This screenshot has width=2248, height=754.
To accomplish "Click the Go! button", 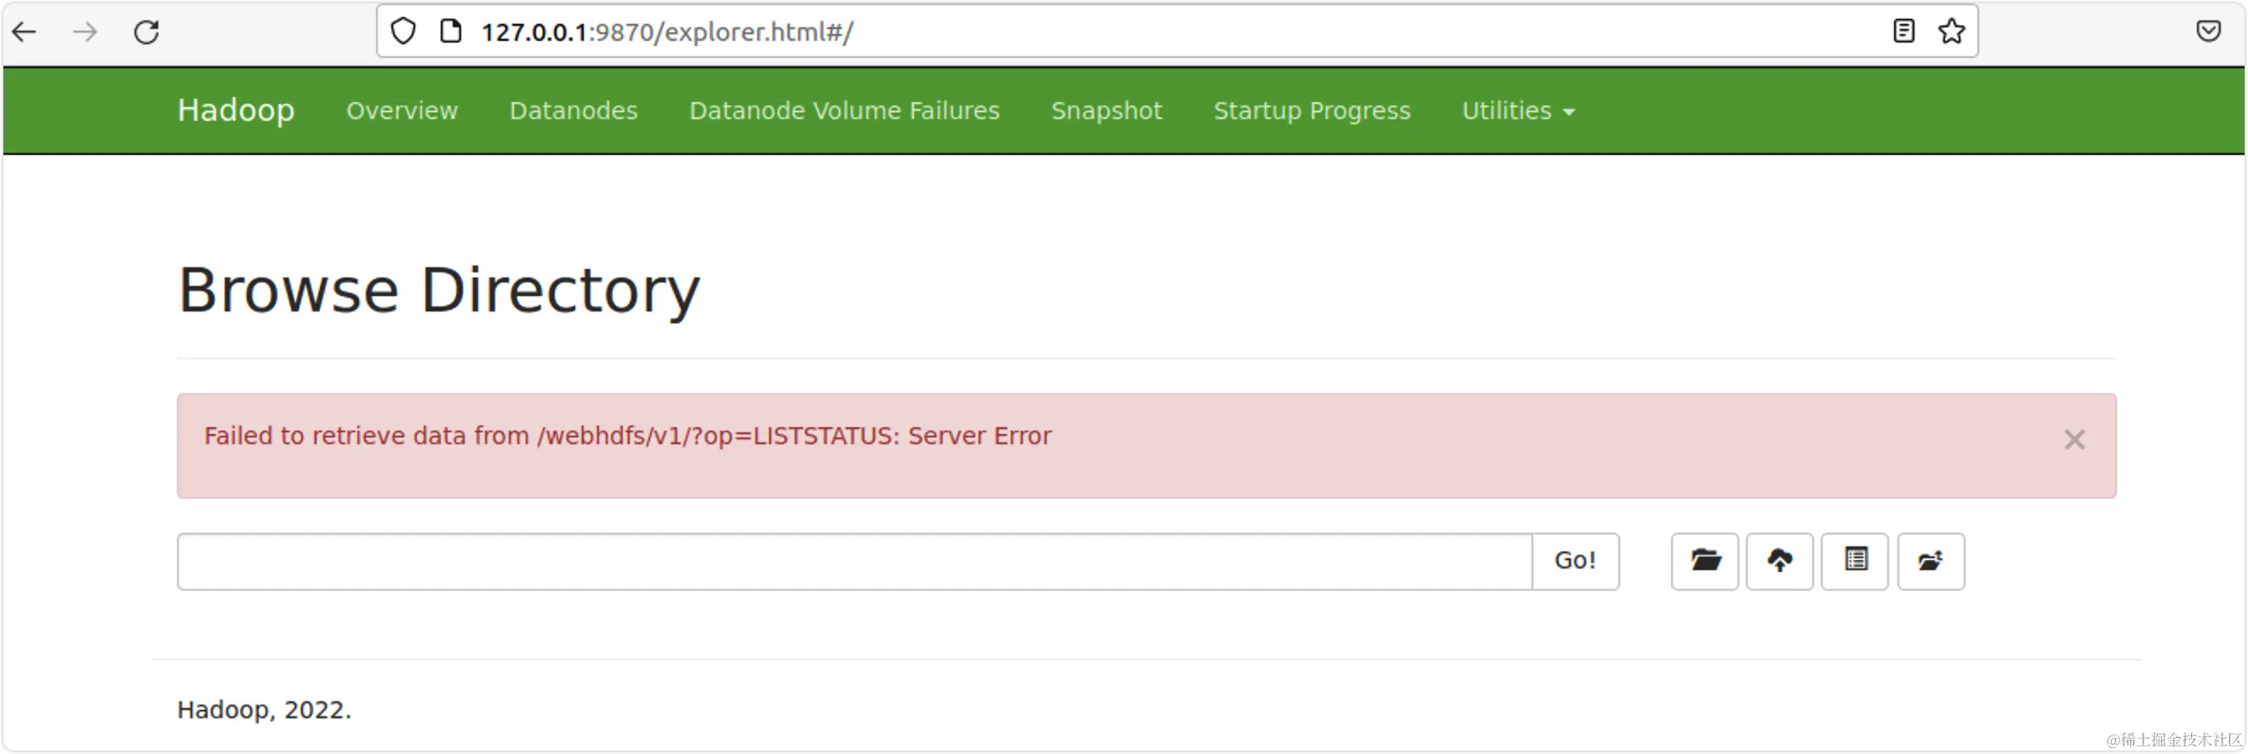I will 1575,561.
